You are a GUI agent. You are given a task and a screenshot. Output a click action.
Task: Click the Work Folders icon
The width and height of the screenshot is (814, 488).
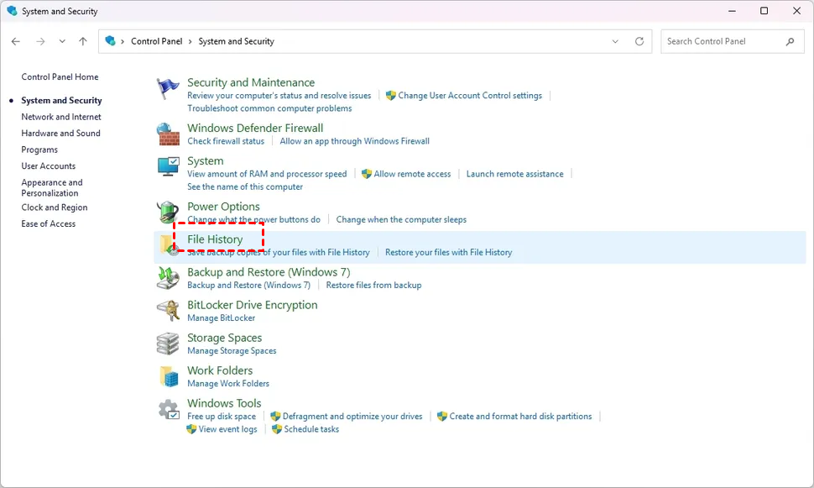tap(169, 376)
